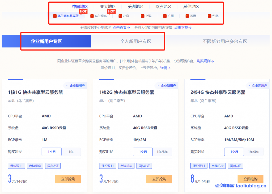The width and height of the screenshot is (272, 194).
Task: Select 1年 duration for 1核1G server
Action: pos(71,152)
